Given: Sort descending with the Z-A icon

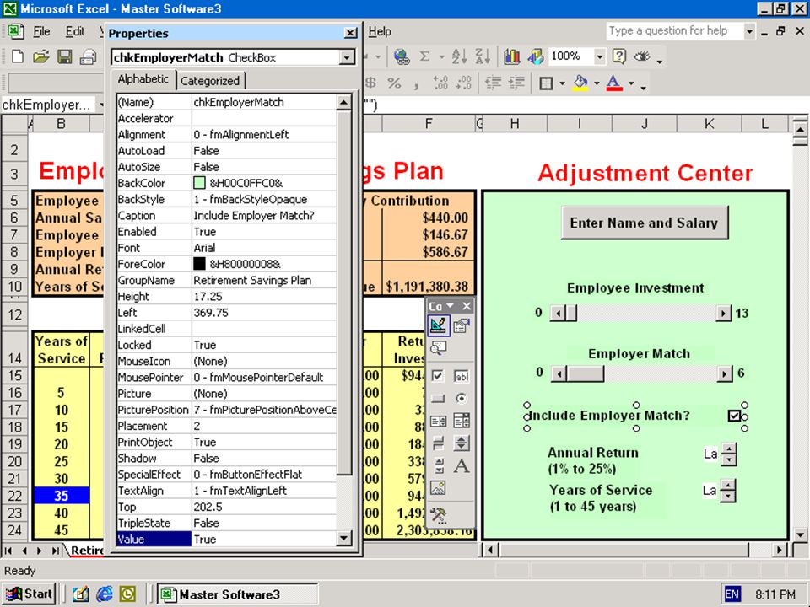Looking at the screenshot, I should (x=483, y=56).
